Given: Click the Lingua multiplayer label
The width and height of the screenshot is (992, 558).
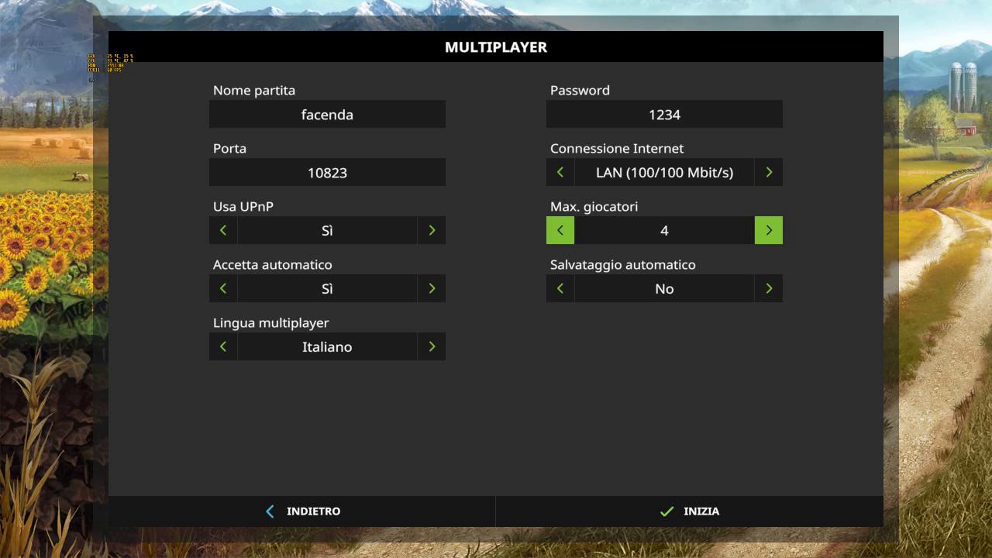Looking at the screenshot, I should point(271,323).
